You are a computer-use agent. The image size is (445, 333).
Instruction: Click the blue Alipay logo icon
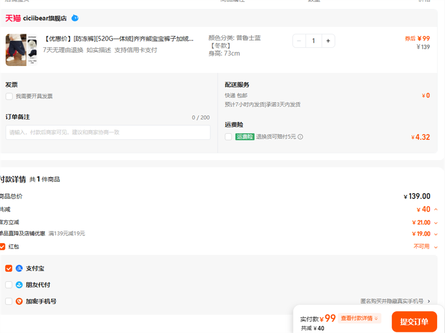pyautogui.click(x=18, y=269)
